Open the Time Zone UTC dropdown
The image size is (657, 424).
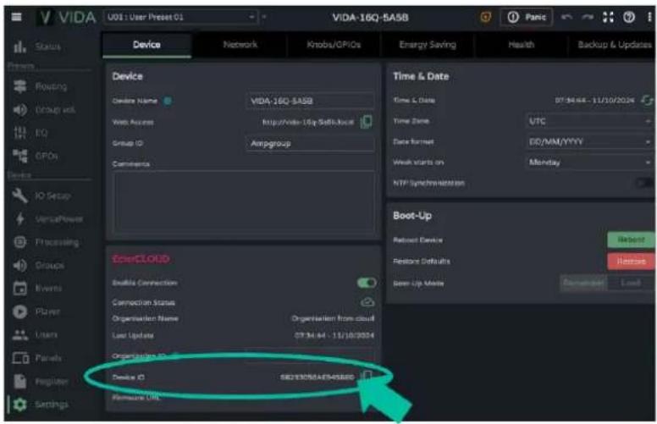[589, 121]
